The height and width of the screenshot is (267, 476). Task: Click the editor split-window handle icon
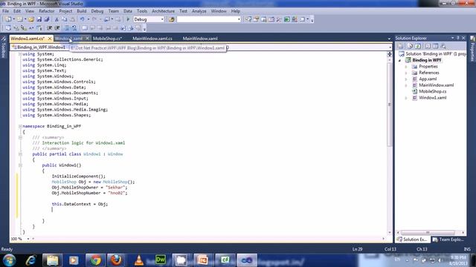click(390, 54)
